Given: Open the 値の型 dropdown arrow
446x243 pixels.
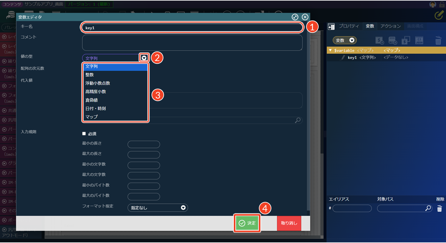Looking at the screenshot, I should [144, 58].
